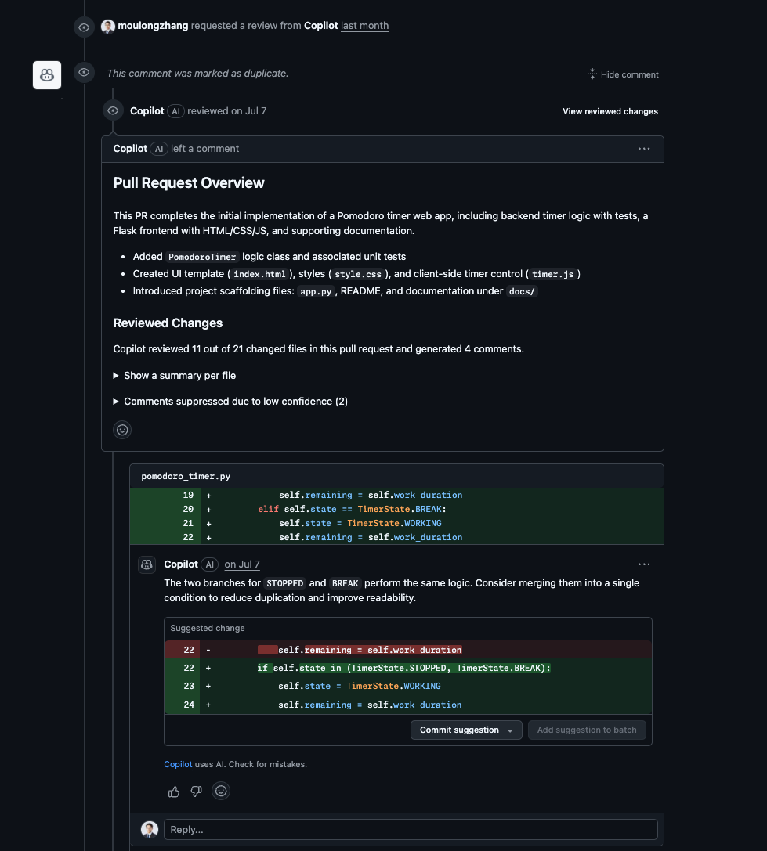Click line number 19 in the diff

tap(188, 495)
